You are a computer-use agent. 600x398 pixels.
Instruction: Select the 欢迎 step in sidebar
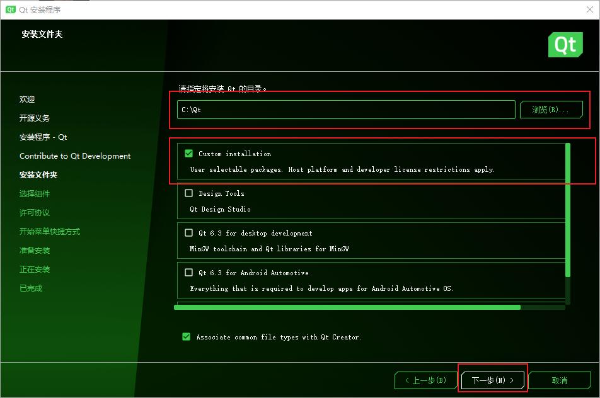(x=26, y=99)
